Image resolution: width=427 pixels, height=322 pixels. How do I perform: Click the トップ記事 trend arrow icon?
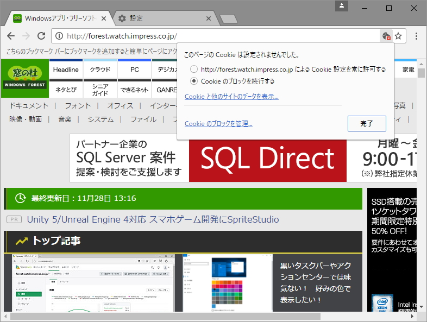(x=22, y=241)
